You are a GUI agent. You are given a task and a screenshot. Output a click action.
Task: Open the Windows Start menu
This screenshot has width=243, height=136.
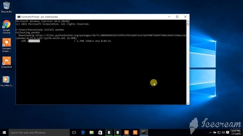click(4, 133)
